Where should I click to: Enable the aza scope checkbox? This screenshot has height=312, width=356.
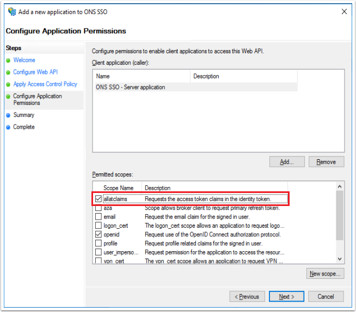click(99, 208)
